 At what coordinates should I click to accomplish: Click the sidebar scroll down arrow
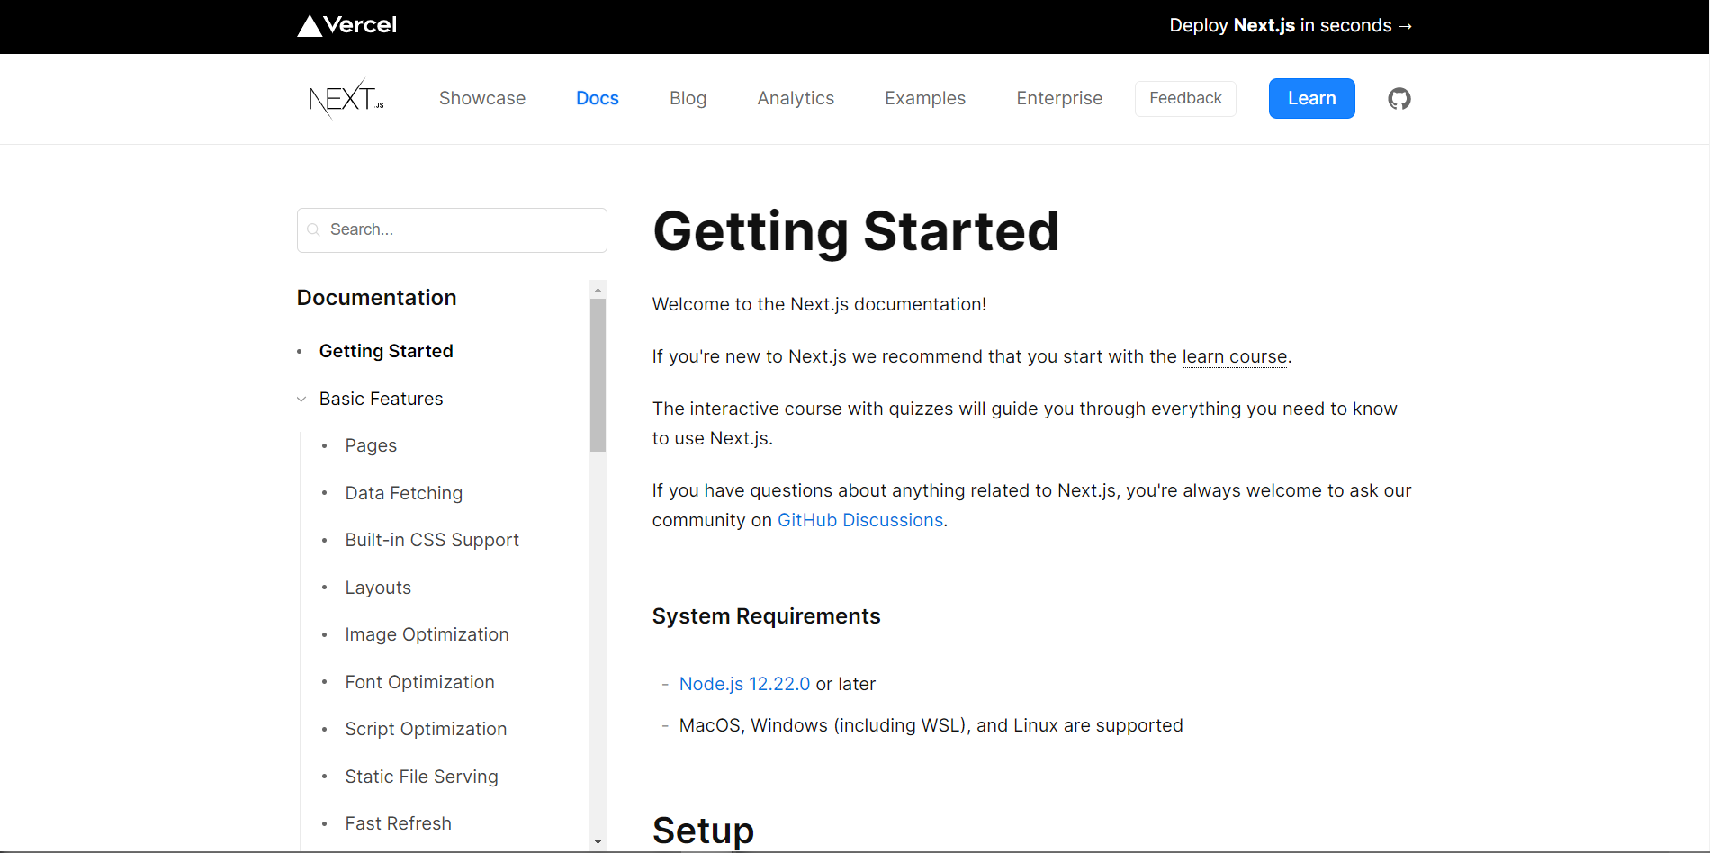[x=598, y=842]
